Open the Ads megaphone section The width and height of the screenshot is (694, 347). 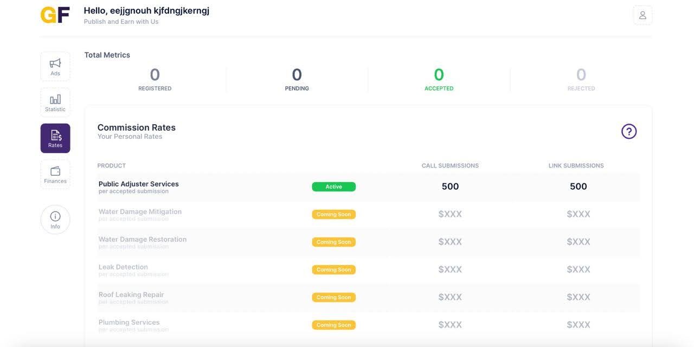(55, 67)
